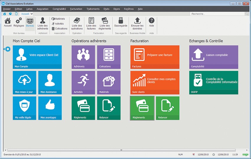
Task: Click the Liaison comptable tile
Action: coord(213,57)
